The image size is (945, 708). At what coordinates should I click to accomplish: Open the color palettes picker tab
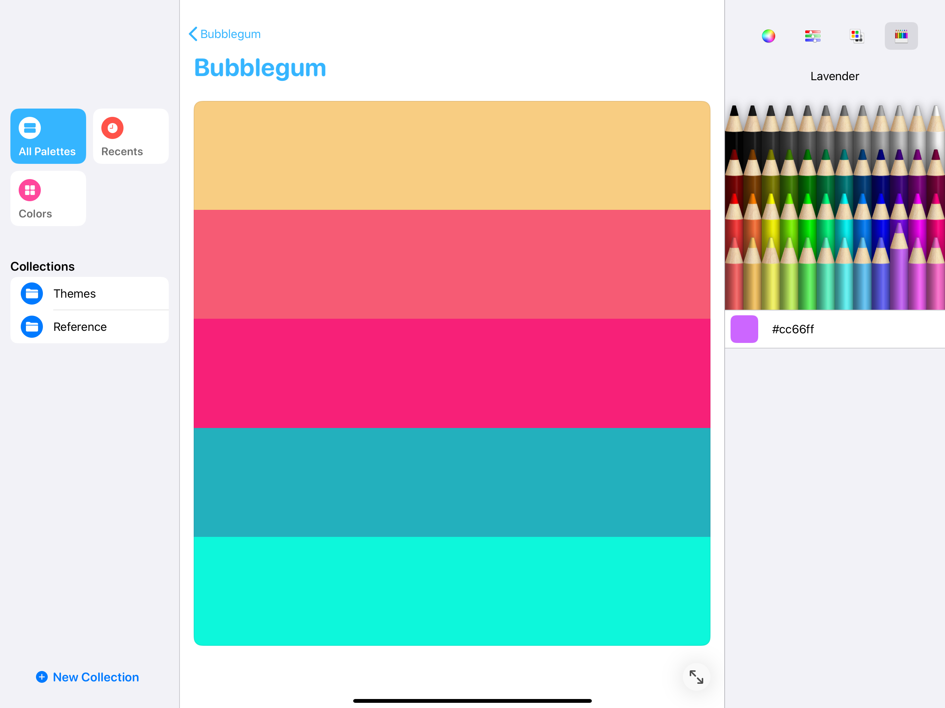pyautogui.click(x=856, y=36)
